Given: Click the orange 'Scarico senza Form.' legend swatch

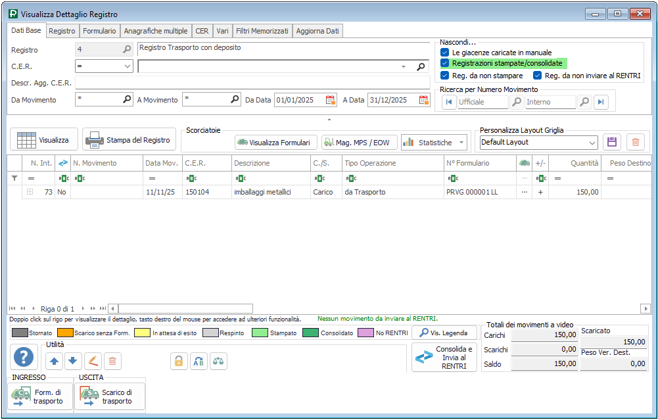Looking at the screenshot, I should coord(64,333).
